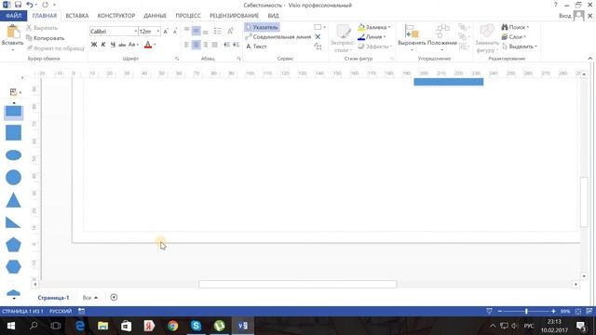596x335 pixels.
Task: Select the circle shape in stencil
Action: point(13,178)
